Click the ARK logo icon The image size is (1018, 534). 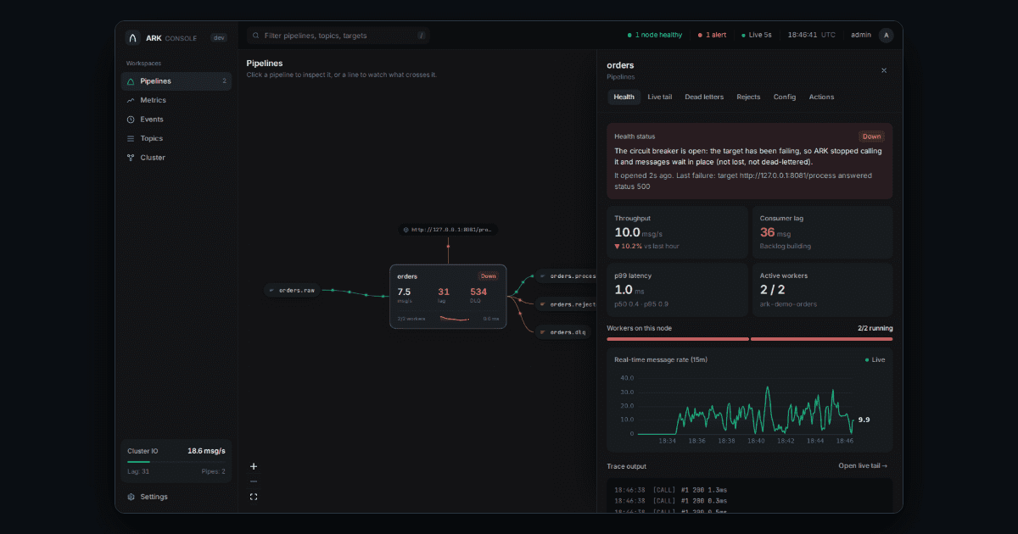coord(132,37)
